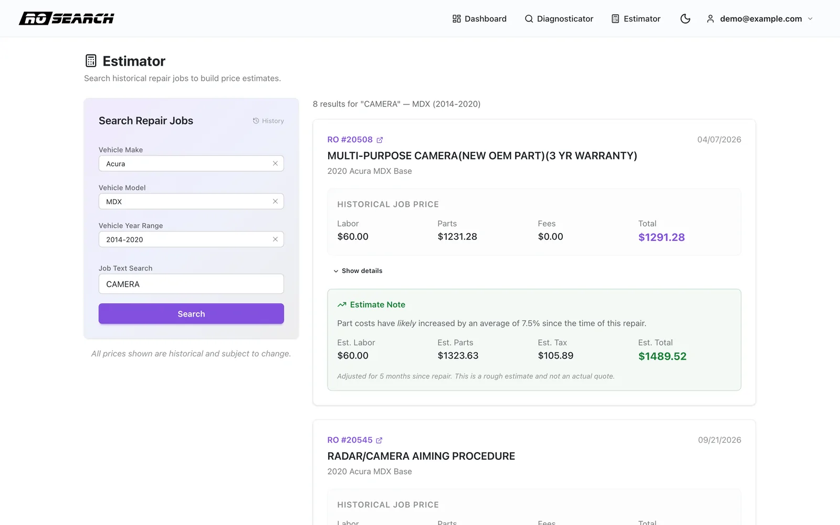
Task: Click the user profile icon
Action: coord(710,19)
